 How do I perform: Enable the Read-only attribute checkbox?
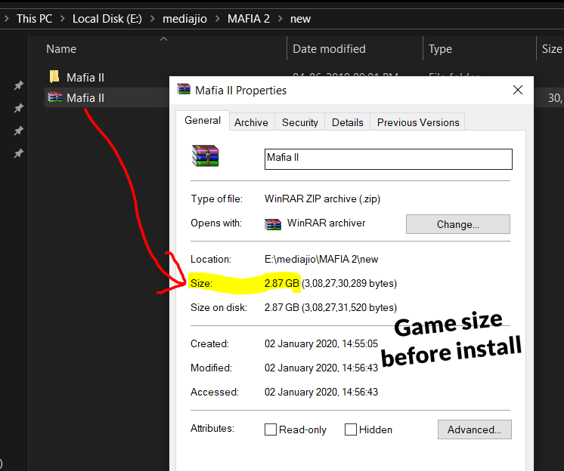tap(271, 429)
